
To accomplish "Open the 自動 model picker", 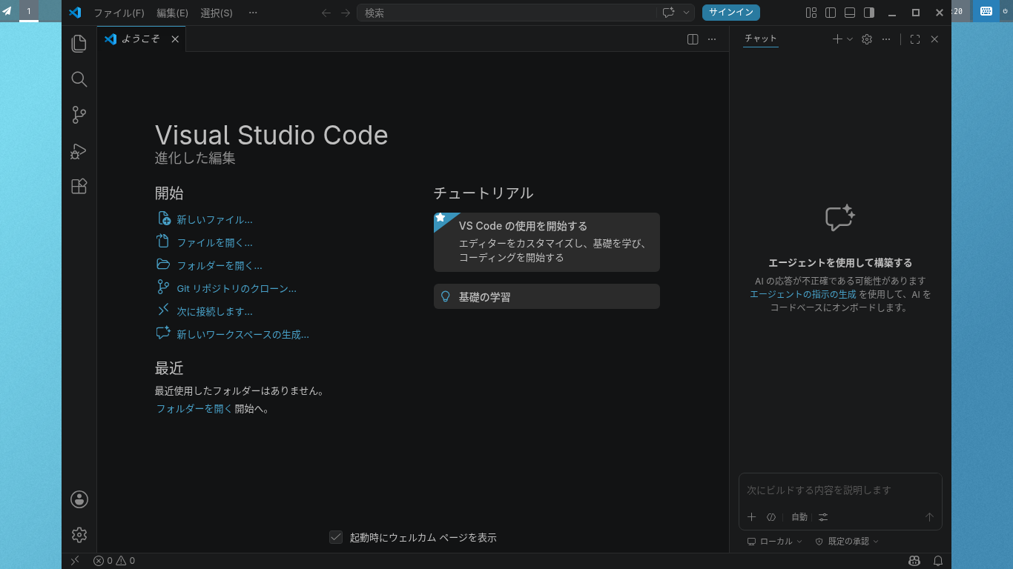I will (799, 517).
